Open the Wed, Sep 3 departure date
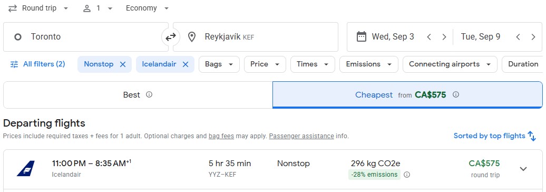Screen dimensions: 546x192 click(x=393, y=36)
